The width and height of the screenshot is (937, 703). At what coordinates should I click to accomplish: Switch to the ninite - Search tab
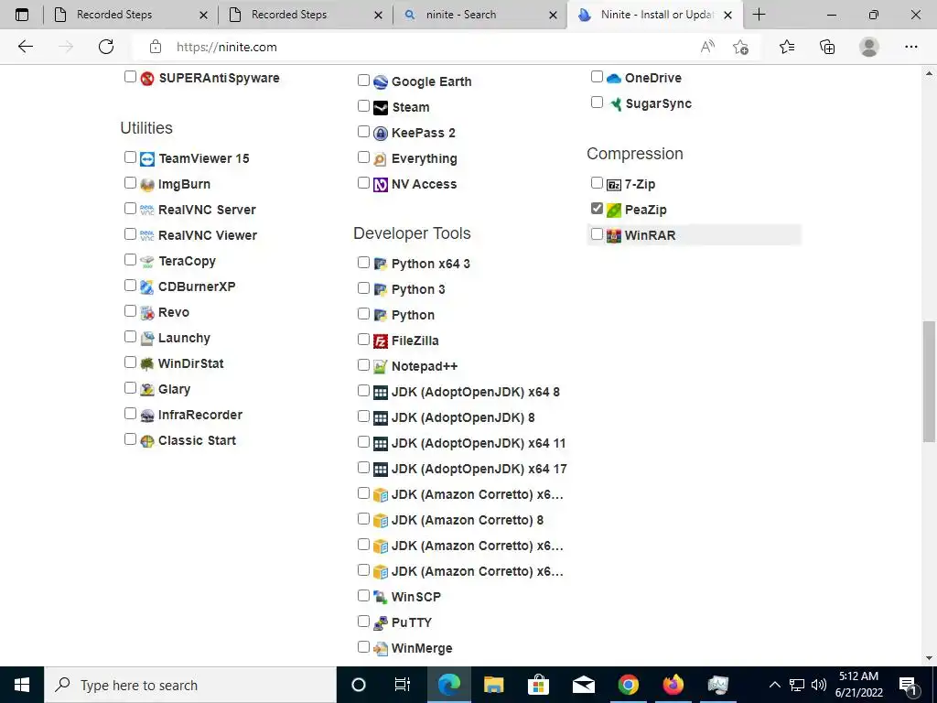click(480, 15)
